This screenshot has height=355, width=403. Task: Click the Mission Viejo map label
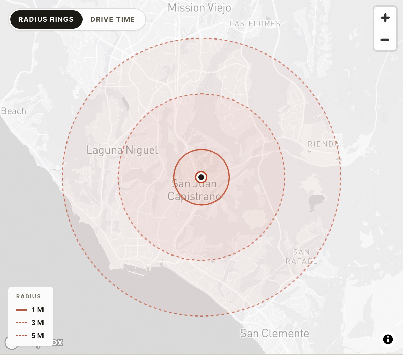click(x=199, y=8)
